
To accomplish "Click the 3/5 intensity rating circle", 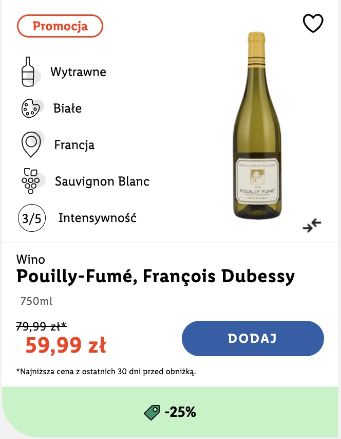I will [x=32, y=218].
